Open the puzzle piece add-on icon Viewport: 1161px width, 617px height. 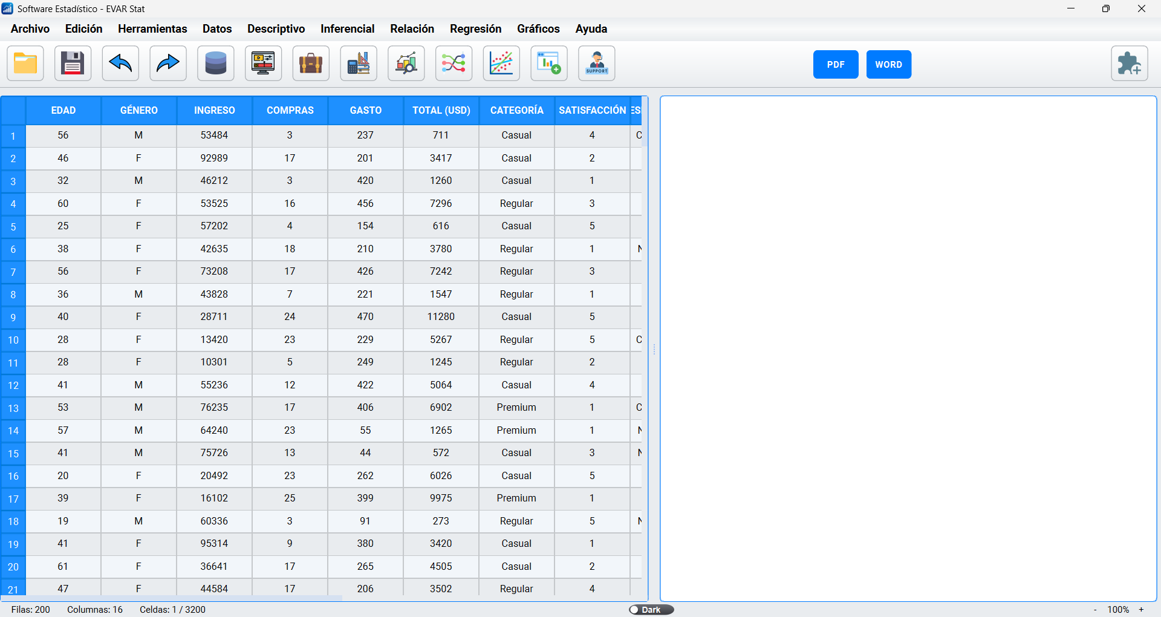coord(1129,64)
